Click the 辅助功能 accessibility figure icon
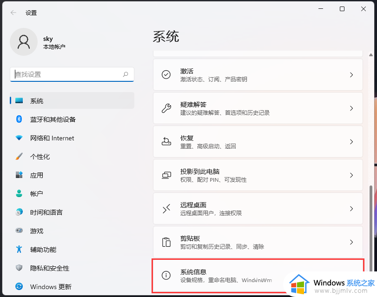This screenshot has height=297, width=377. pos(19,249)
